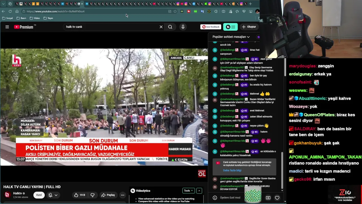Screen dimensions: 362x204
Task: Bookmark this page with the star icon
Action: coord(175,11)
